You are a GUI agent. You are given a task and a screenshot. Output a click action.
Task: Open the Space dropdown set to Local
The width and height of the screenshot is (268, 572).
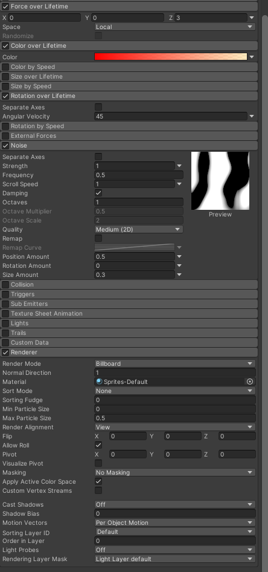pyautogui.click(x=175, y=27)
